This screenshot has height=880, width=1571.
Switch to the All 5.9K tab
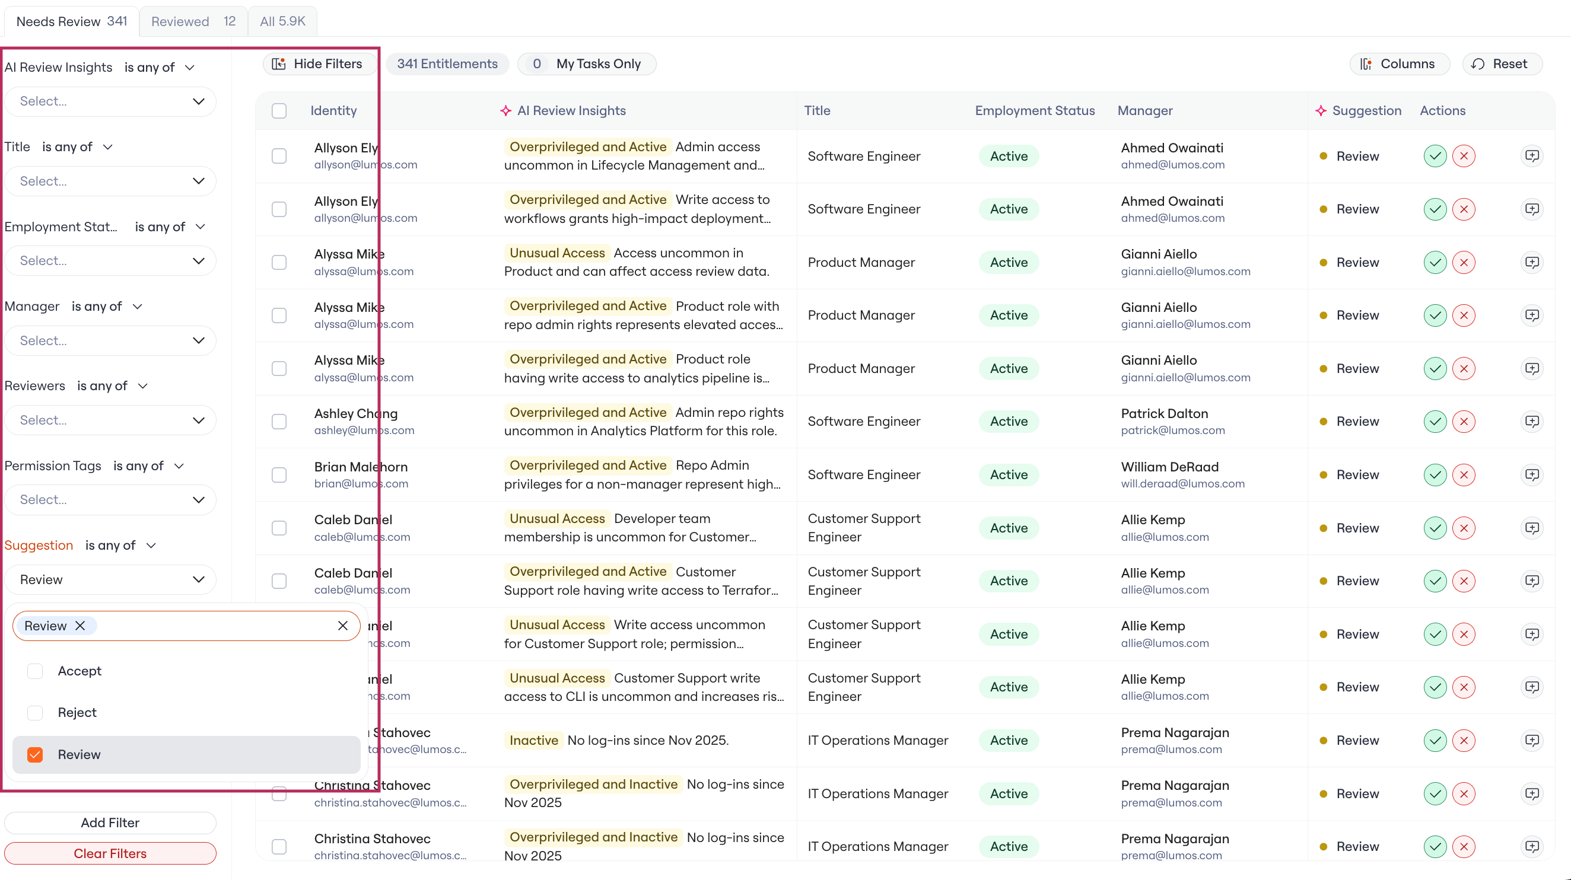click(282, 21)
